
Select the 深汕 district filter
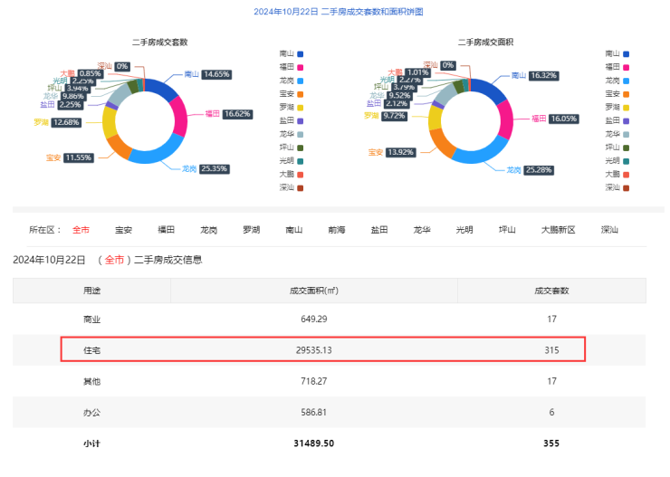tap(609, 230)
